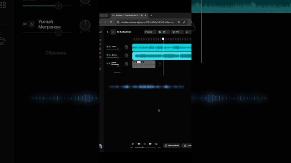Click the magnifier icon in the address bar

(x=179, y=22)
